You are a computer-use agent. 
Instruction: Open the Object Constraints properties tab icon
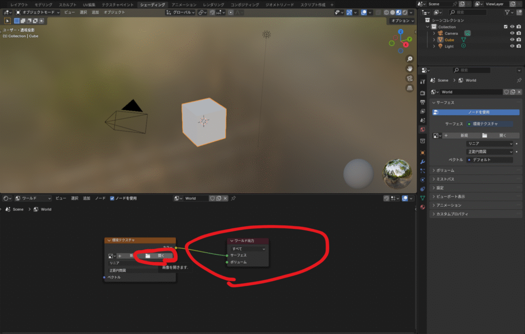(422, 189)
